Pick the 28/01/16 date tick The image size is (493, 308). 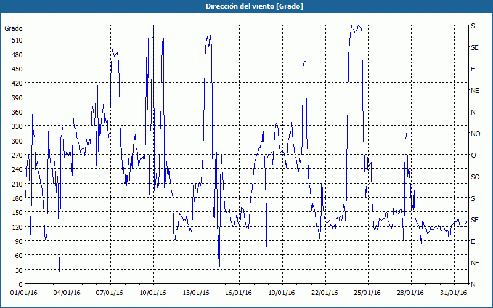click(x=410, y=293)
